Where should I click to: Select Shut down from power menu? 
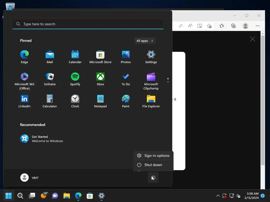tap(153, 165)
